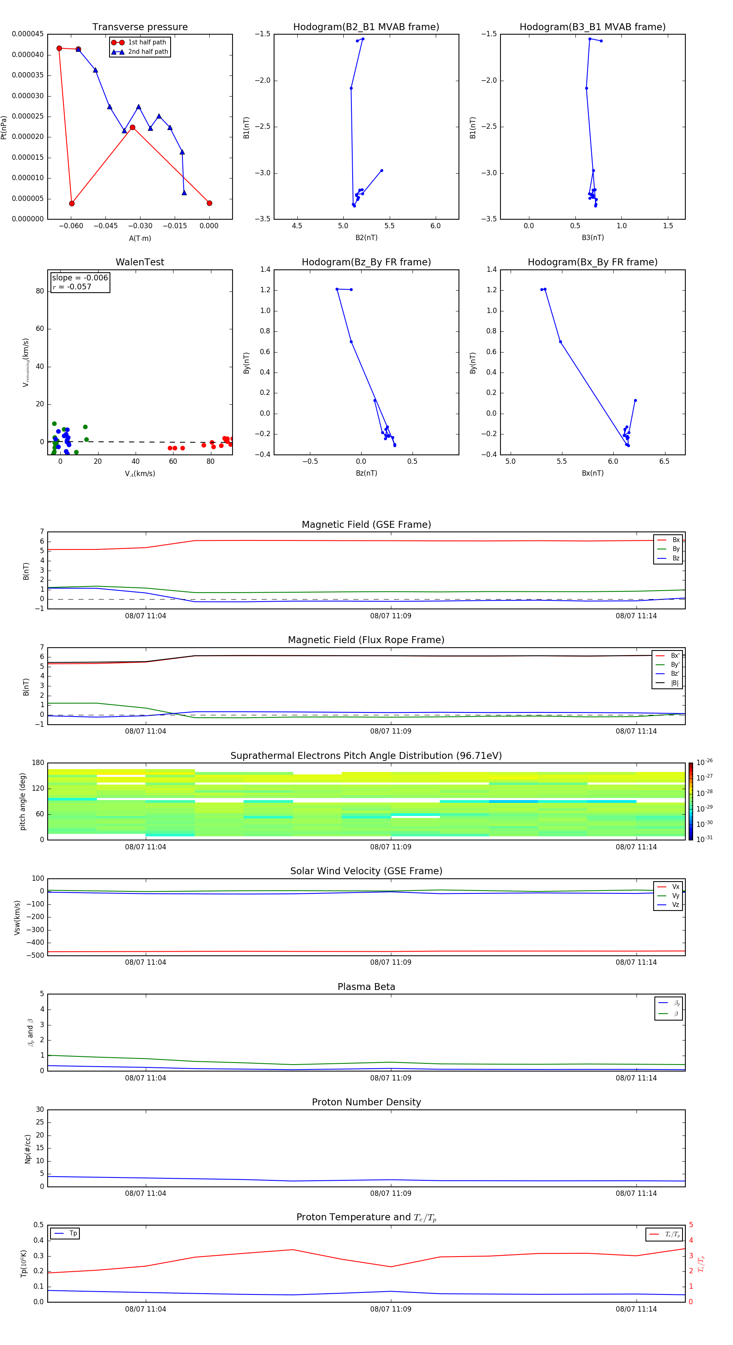Click the 'Hodogram(B2_B1 MVAB frame)' title
733x1345 pixels.
click(366, 26)
